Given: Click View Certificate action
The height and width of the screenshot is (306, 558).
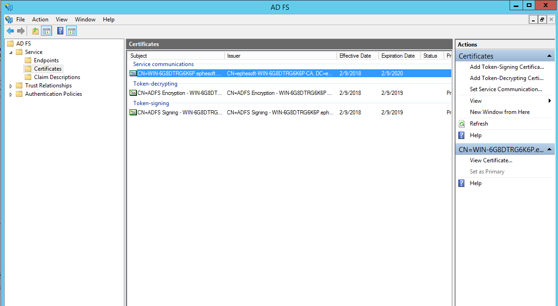Looking at the screenshot, I should tap(491, 160).
